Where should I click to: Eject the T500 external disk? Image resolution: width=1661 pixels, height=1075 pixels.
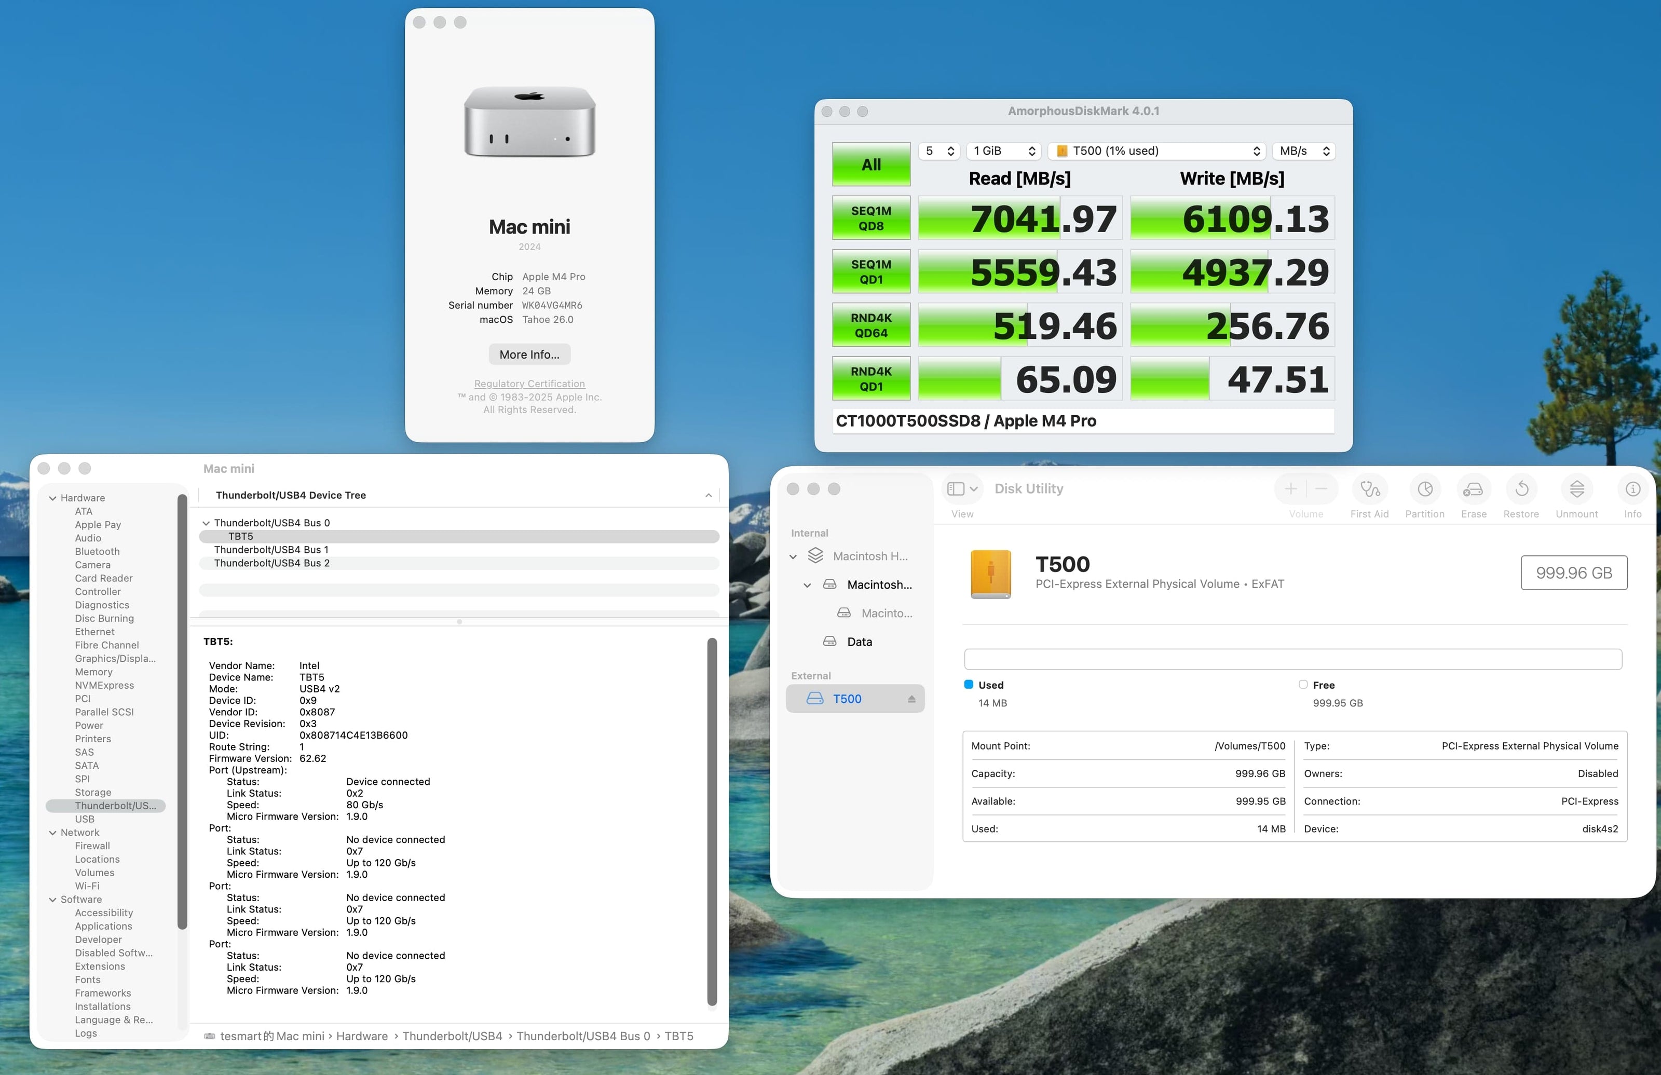[911, 699]
